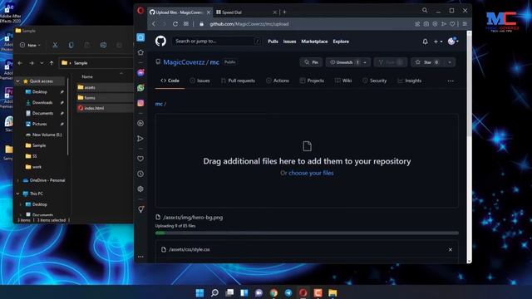This screenshot has height=299, width=532.
Task: Open the Wiki repository tab
Action: point(343,81)
